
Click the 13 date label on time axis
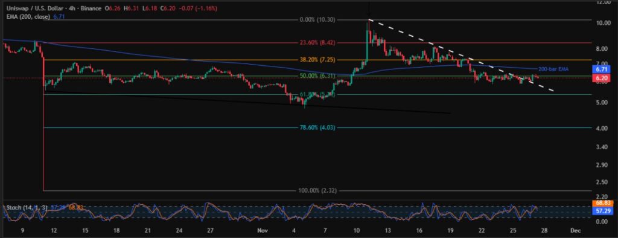pyautogui.click(x=388, y=231)
